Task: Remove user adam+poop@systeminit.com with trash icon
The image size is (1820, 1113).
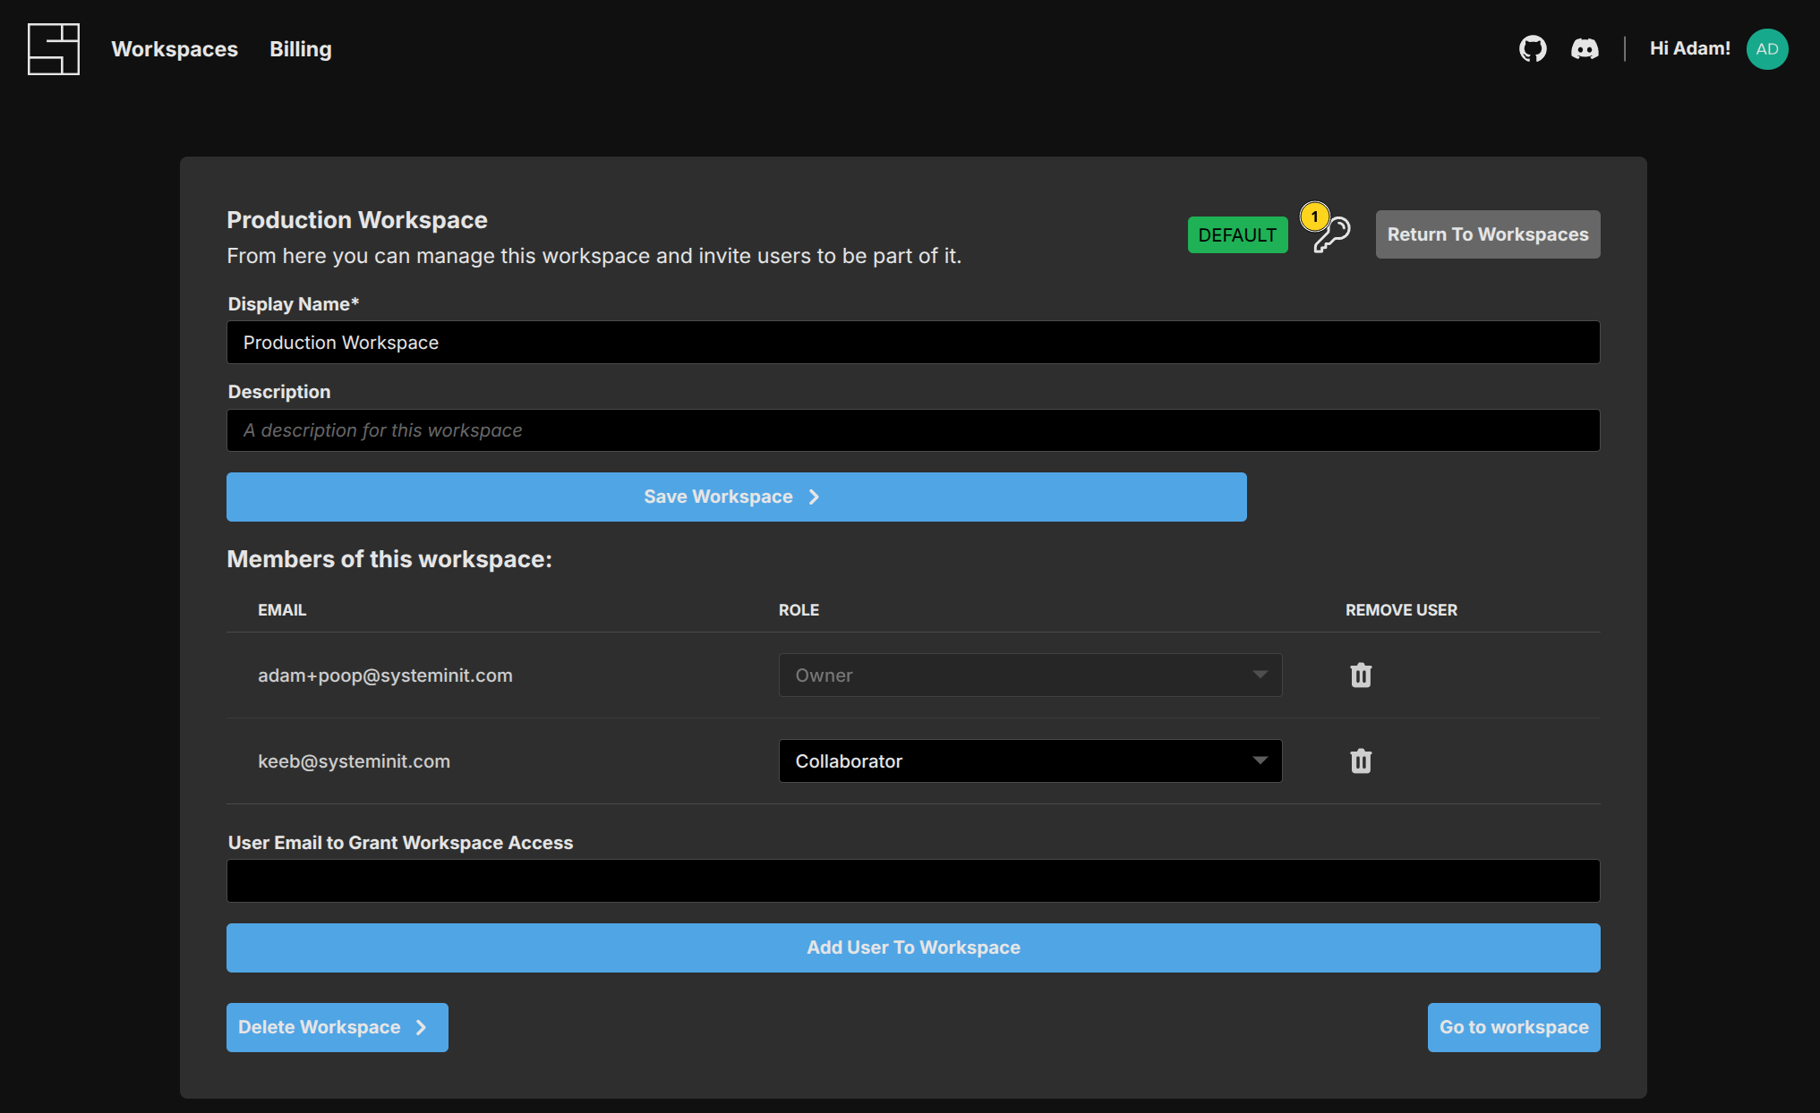Action: point(1361,675)
